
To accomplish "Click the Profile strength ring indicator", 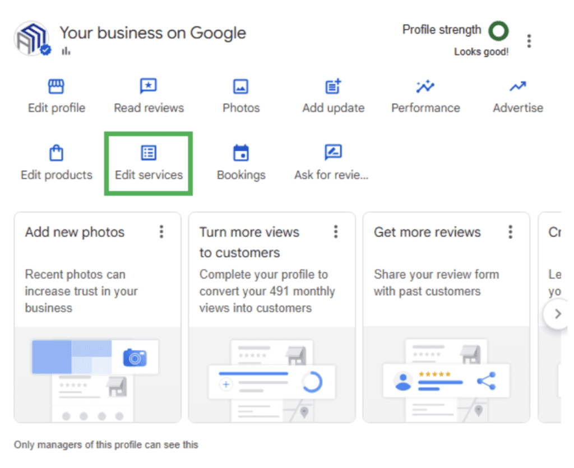I will click(x=498, y=31).
